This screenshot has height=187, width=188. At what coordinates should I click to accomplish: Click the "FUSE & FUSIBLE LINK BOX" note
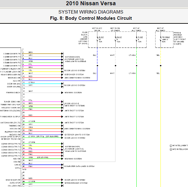(180, 38)
